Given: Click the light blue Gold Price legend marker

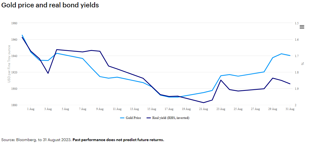Looking at the screenshot, I should pyautogui.click(x=122, y=118).
